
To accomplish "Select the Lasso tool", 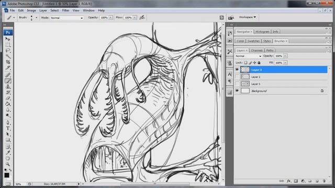I will click(x=8, y=51).
